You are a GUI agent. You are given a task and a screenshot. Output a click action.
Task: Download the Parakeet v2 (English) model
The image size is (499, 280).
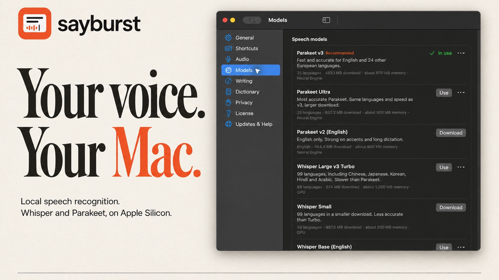pos(451,133)
